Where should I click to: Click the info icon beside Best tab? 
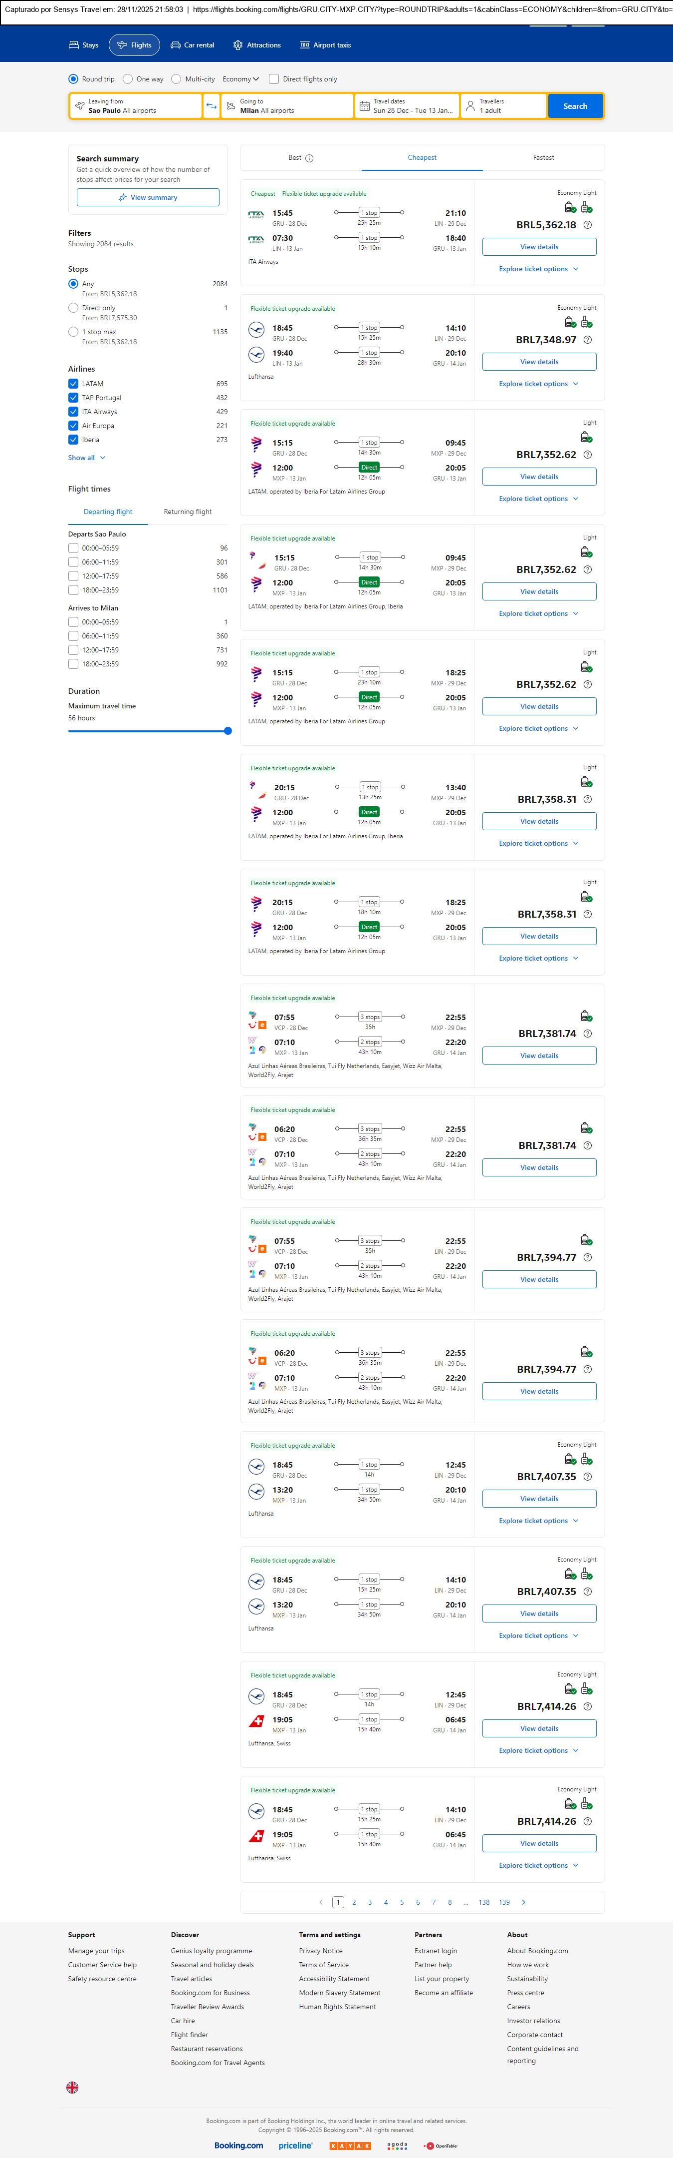click(x=310, y=158)
